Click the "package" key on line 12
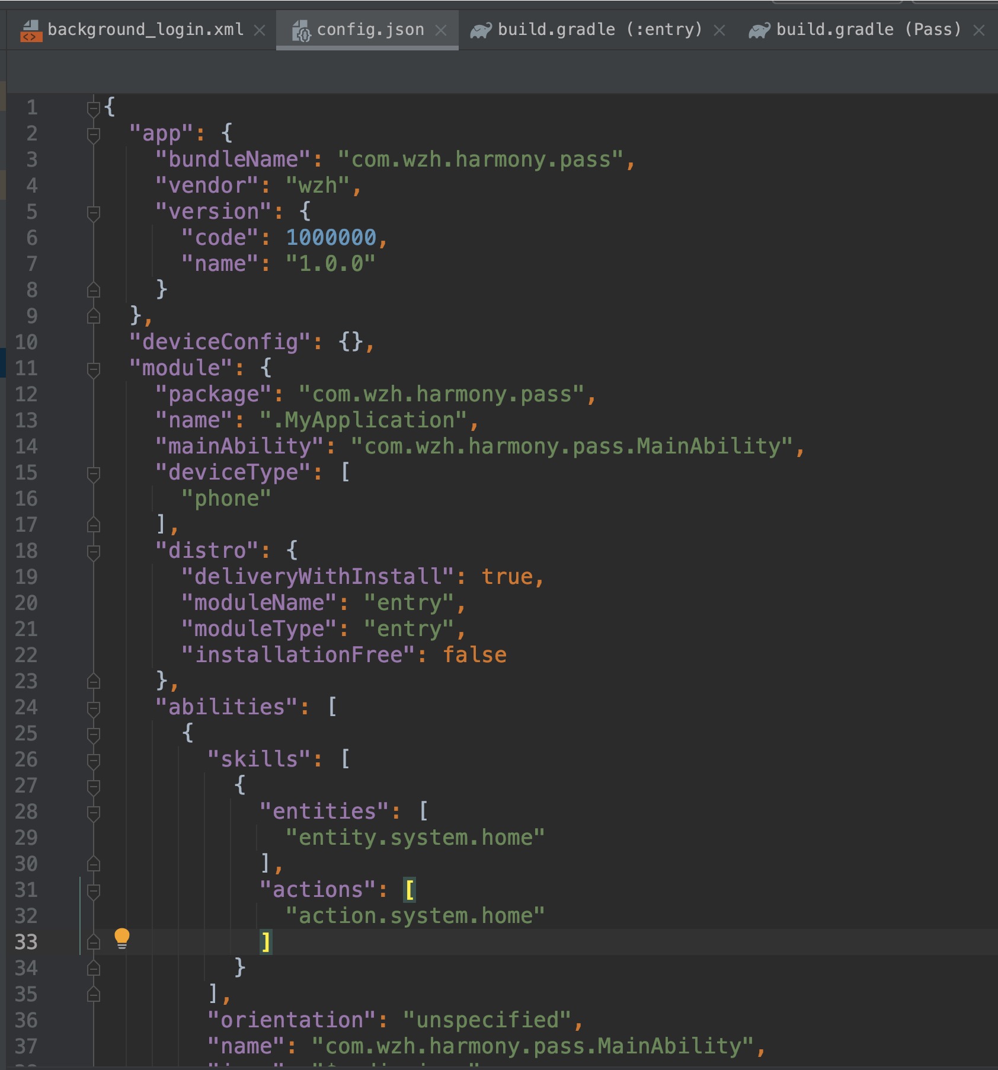998x1070 pixels. [x=213, y=394]
